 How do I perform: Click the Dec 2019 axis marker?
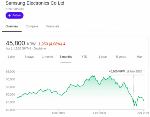coord(59,113)
